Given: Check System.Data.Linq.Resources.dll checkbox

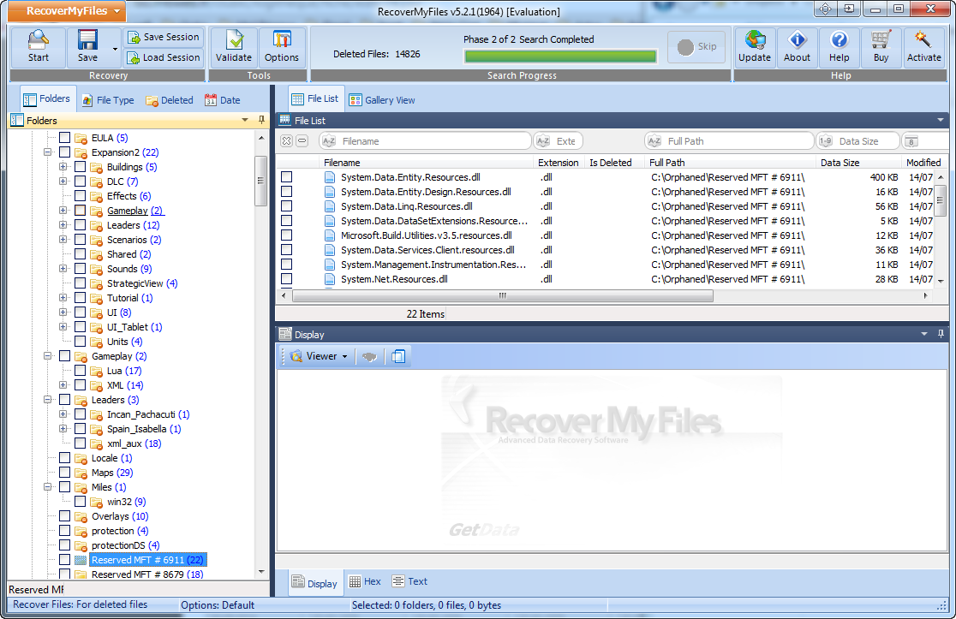Looking at the screenshot, I should (287, 206).
